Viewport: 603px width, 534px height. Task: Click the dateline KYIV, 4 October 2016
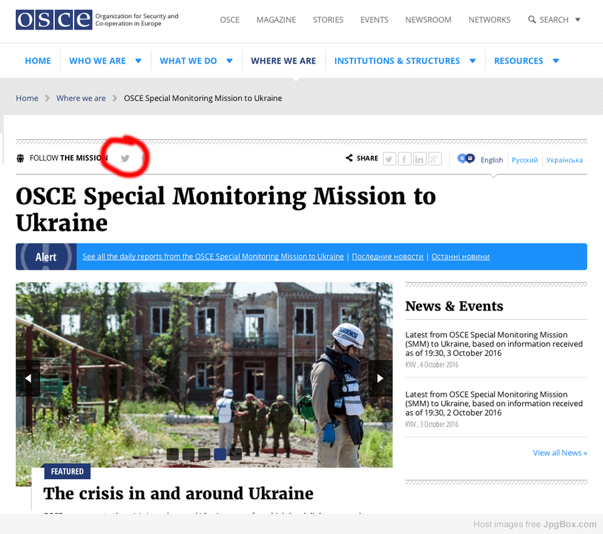tap(432, 365)
